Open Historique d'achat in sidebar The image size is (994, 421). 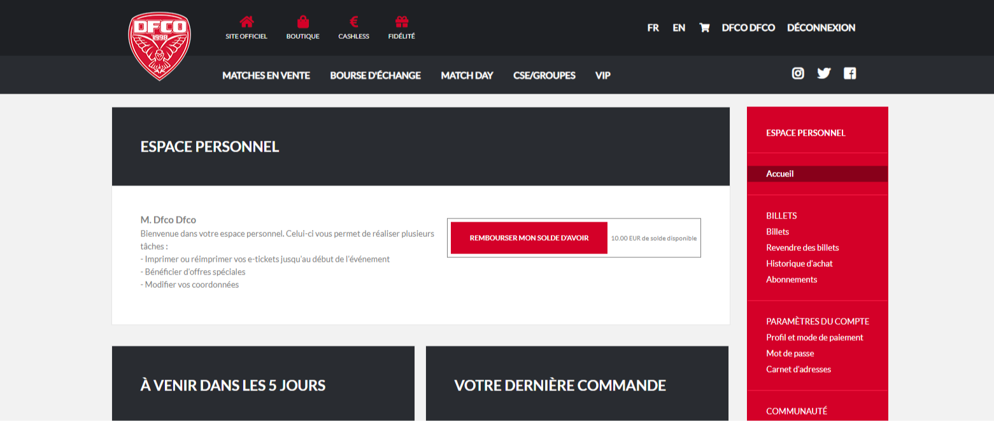(x=799, y=264)
